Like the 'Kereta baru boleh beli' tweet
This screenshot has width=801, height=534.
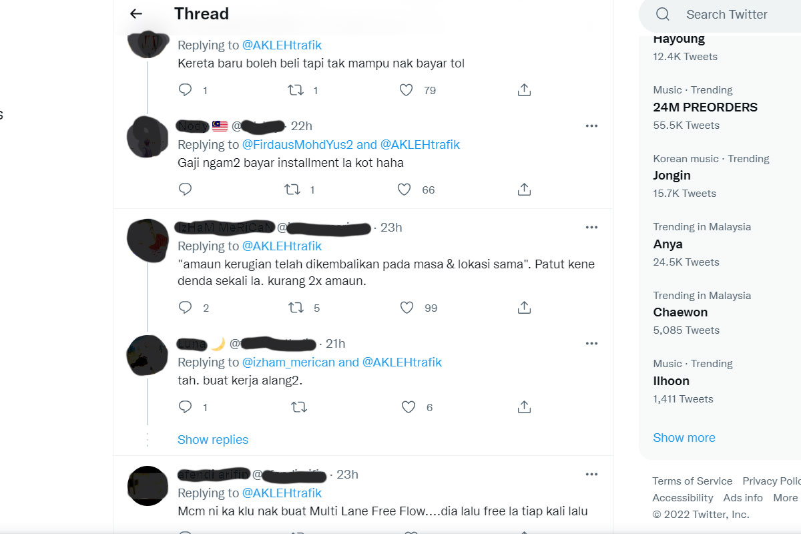(x=406, y=90)
